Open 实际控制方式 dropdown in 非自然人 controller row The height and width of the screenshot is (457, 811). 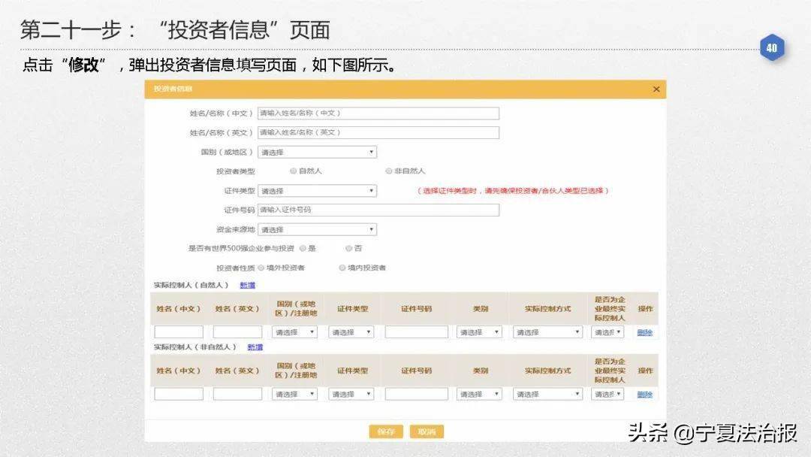[x=547, y=395]
